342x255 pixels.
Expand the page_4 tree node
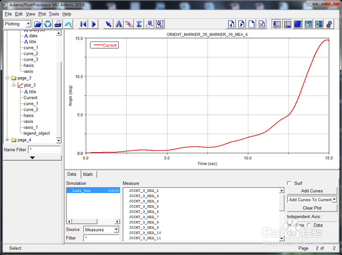click(7, 140)
